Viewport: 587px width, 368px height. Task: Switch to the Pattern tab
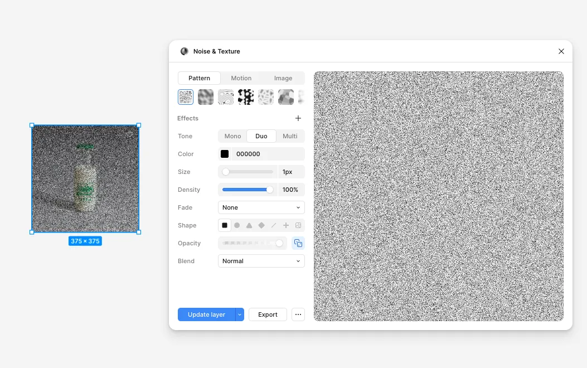[x=199, y=78]
